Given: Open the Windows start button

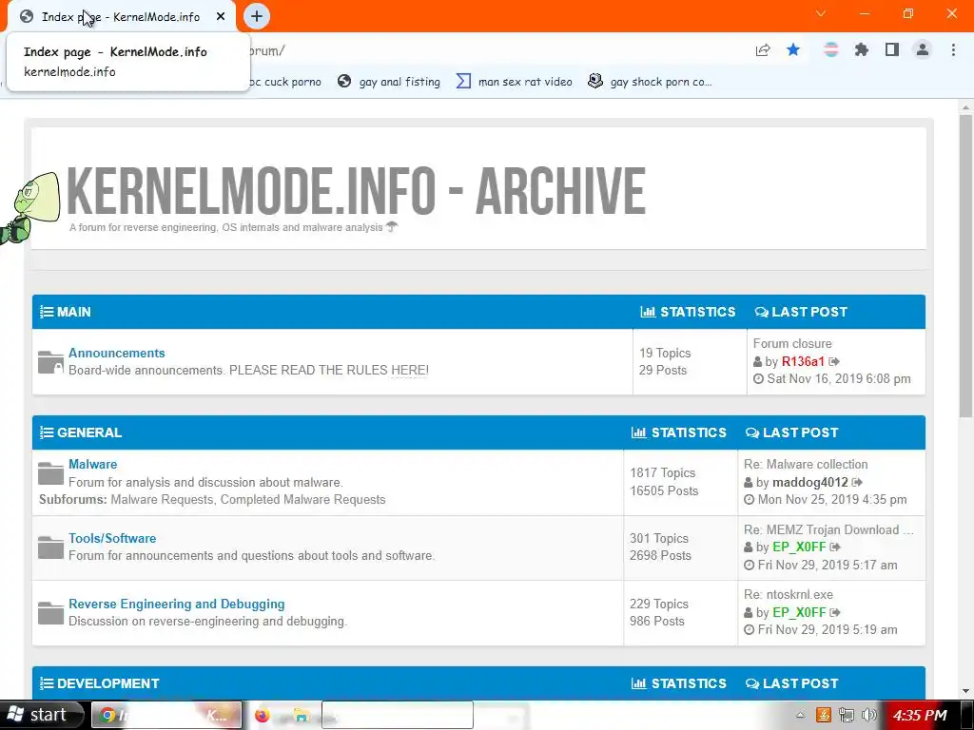Looking at the screenshot, I should [x=41, y=715].
